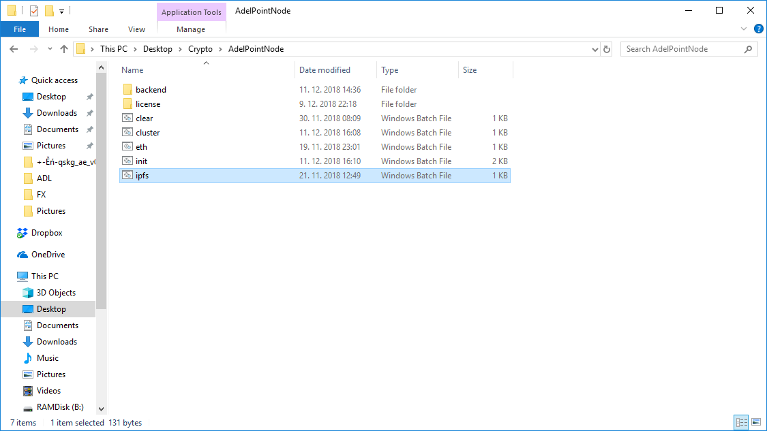
Task: Open recent locations dropdown arrow
Action: point(50,49)
